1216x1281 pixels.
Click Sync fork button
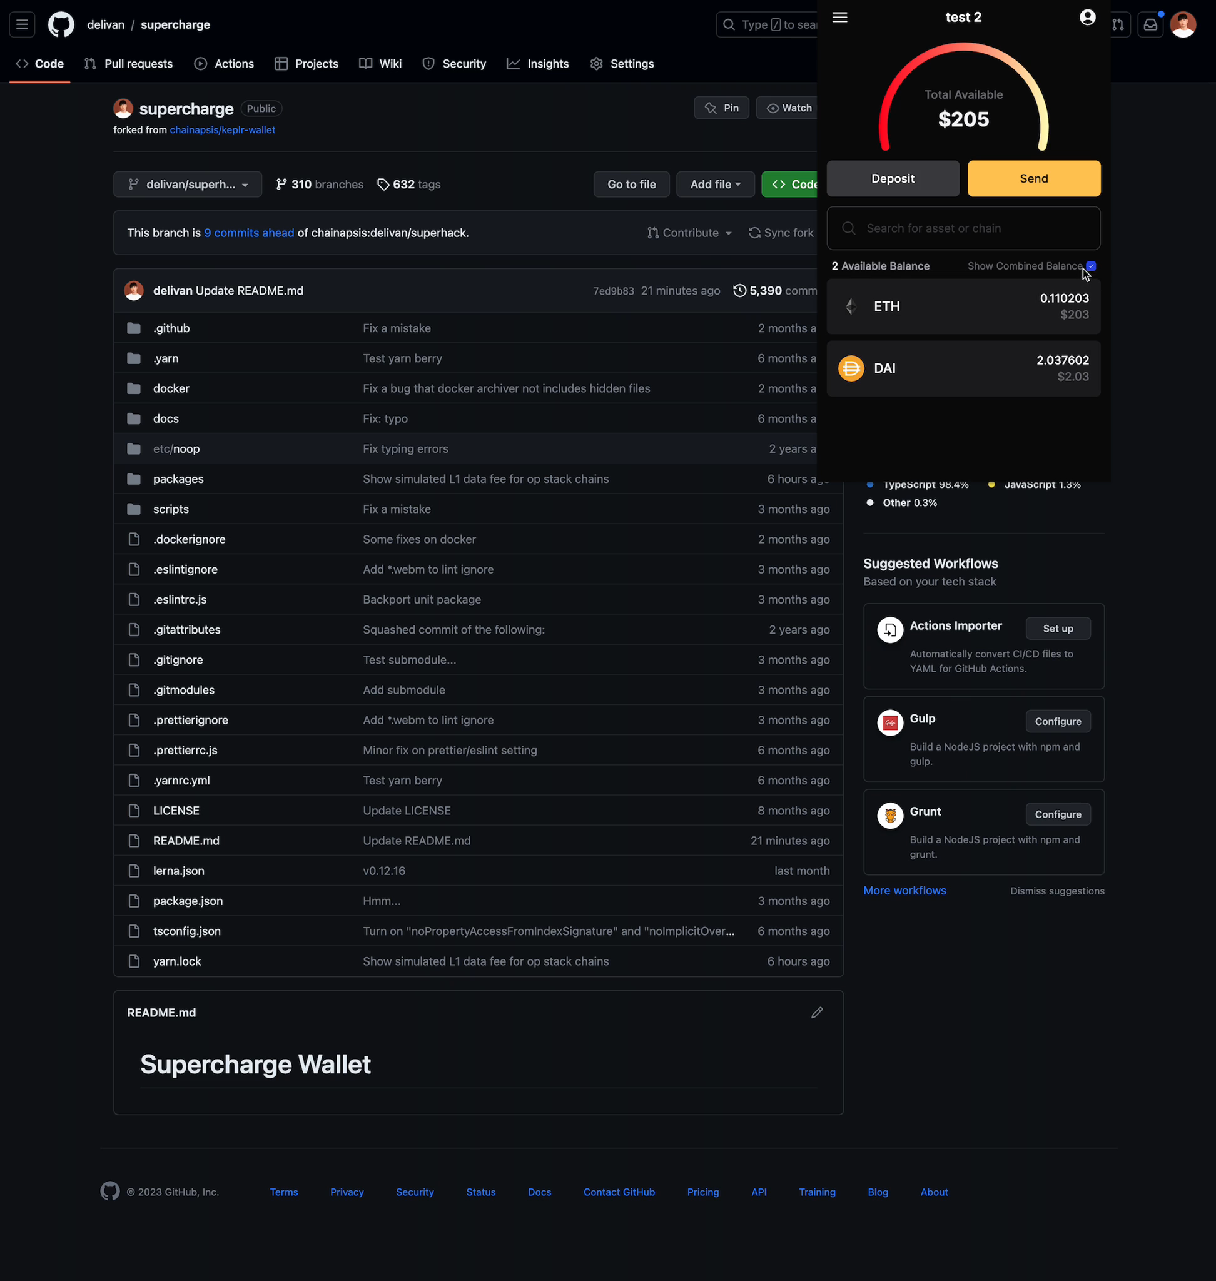tap(781, 233)
